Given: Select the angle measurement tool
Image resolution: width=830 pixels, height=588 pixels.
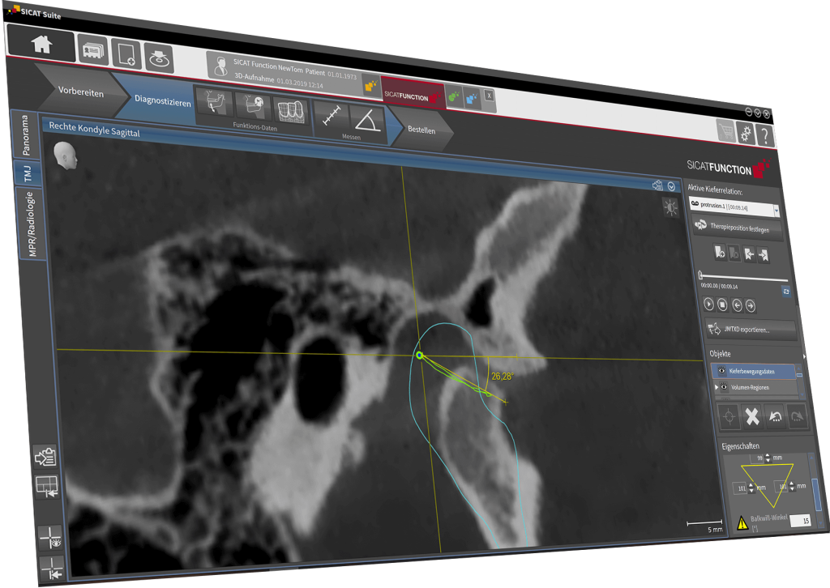Looking at the screenshot, I should (366, 121).
